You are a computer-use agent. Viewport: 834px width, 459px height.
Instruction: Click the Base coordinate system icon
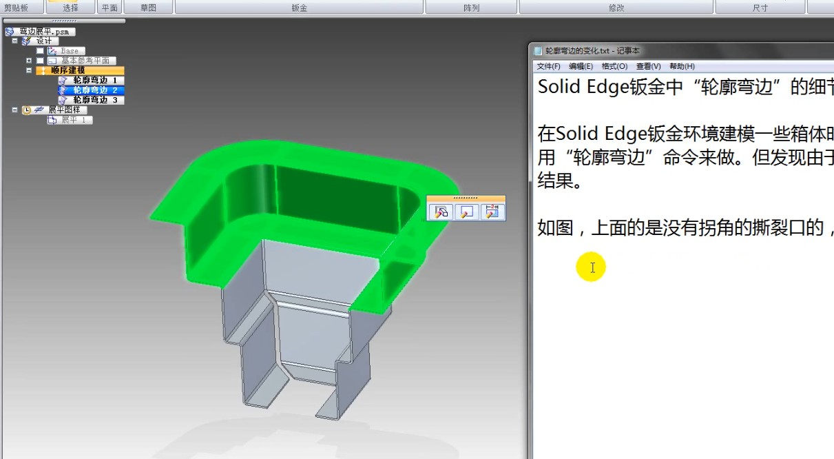click(53, 51)
